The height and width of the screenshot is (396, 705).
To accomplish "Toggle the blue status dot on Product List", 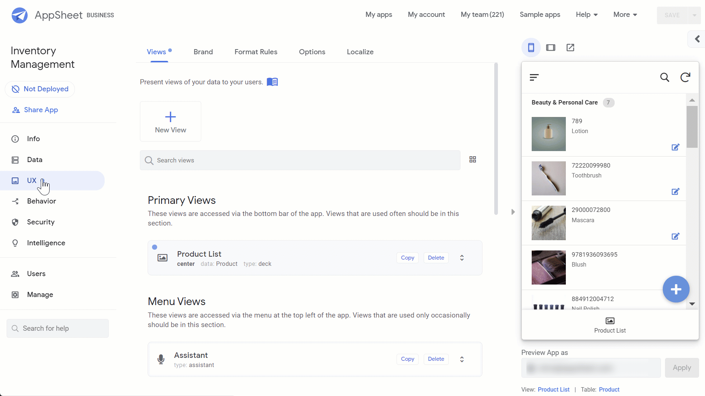I will [x=155, y=247].
